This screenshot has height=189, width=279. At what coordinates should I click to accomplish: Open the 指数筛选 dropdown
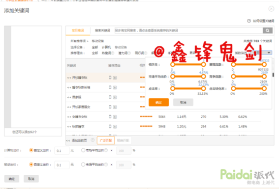tap(262, 52)
